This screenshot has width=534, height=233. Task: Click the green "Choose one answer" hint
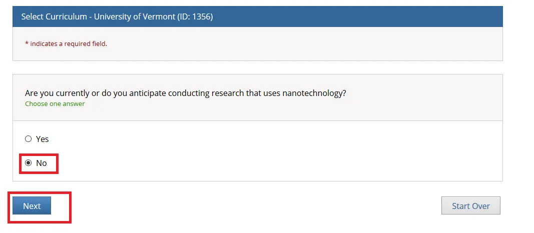click(55, 104)
